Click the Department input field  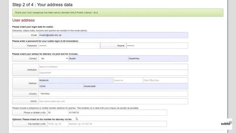pyautogui.click(x=113, y=73)
